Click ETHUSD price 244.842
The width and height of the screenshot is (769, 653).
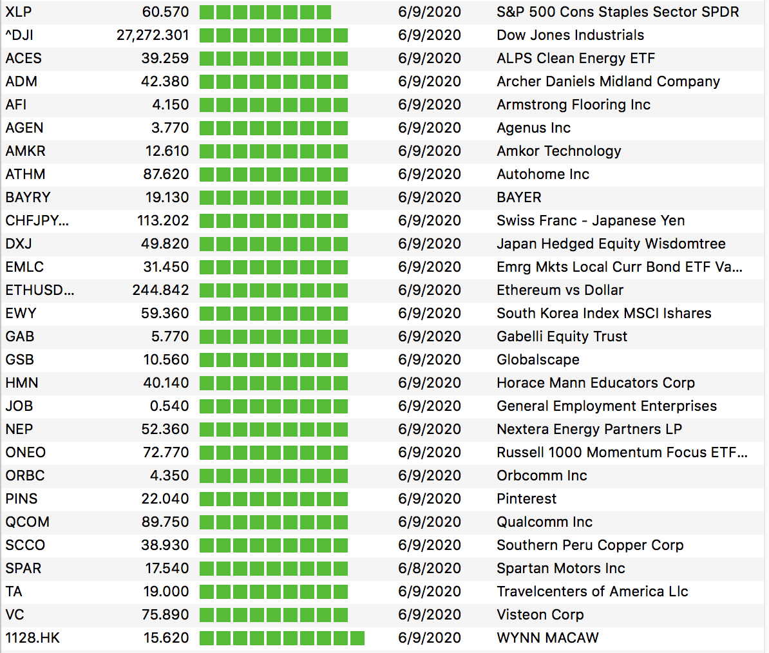[x=160, y=290]
